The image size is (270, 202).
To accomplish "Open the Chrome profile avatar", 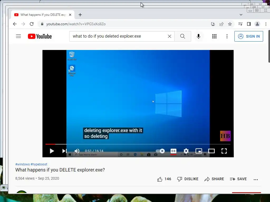I will tap(257, 24).
